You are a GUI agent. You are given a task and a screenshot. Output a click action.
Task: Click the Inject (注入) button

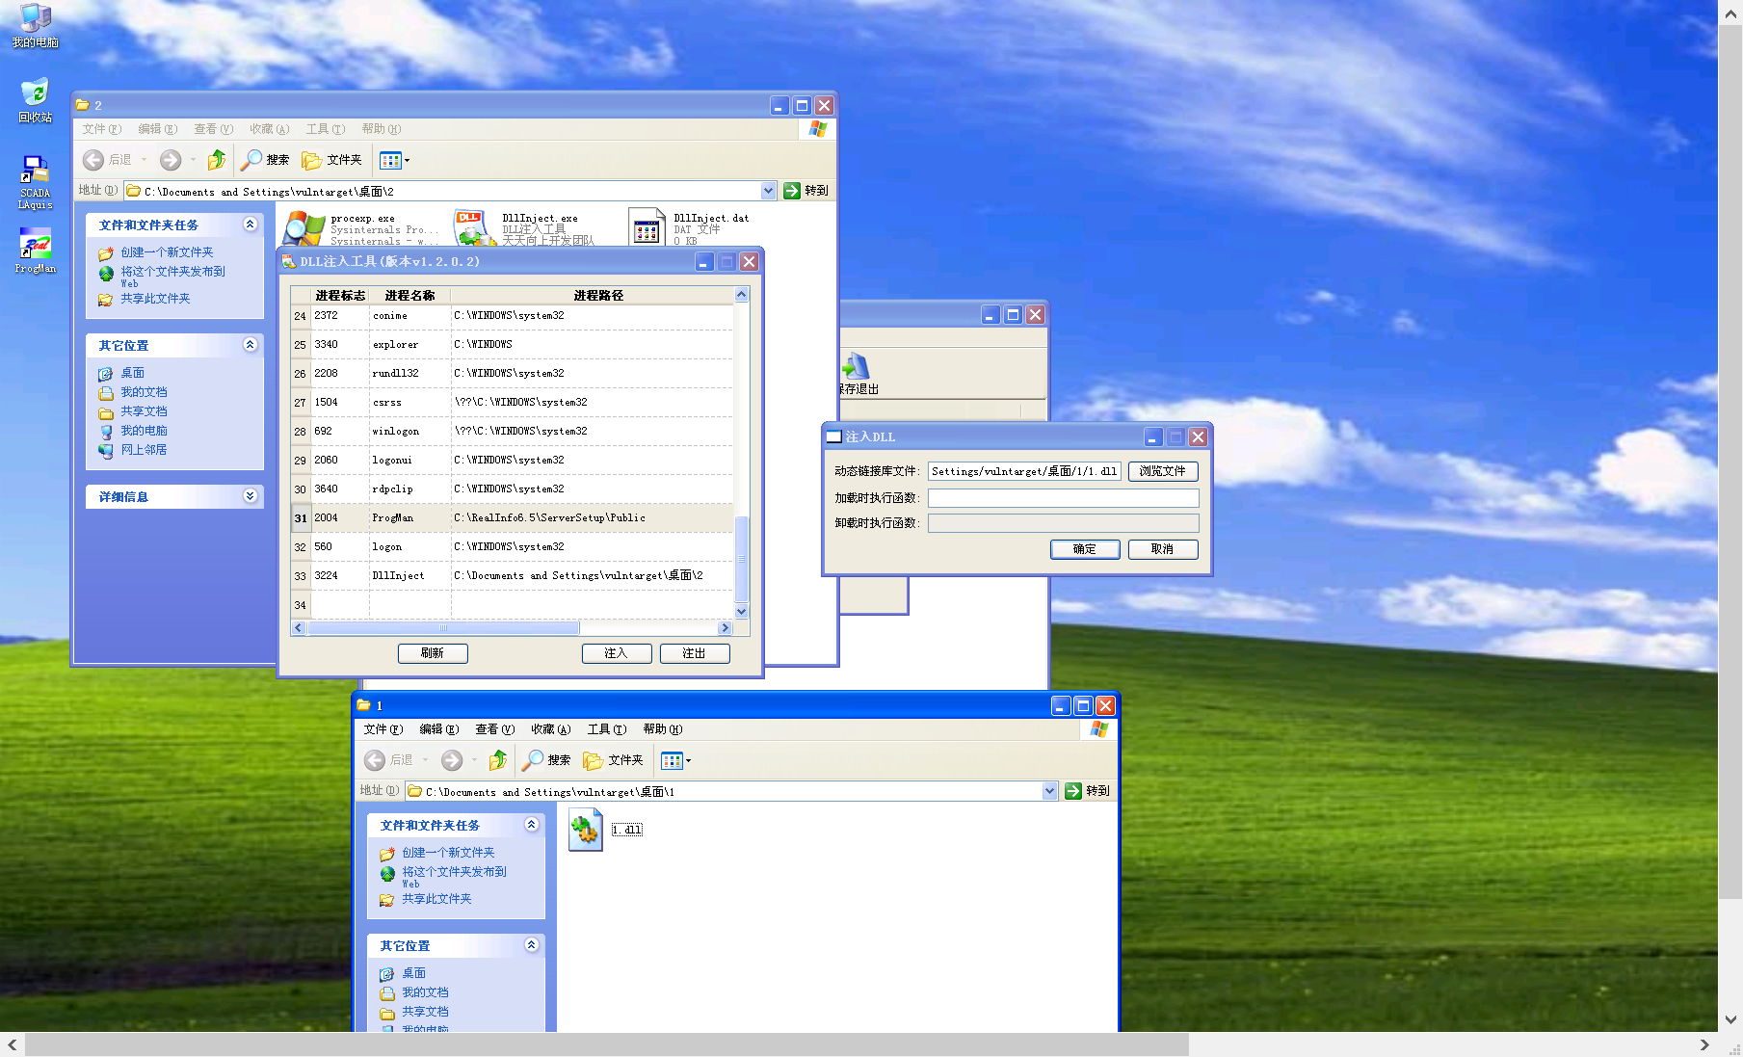[617, 653]
